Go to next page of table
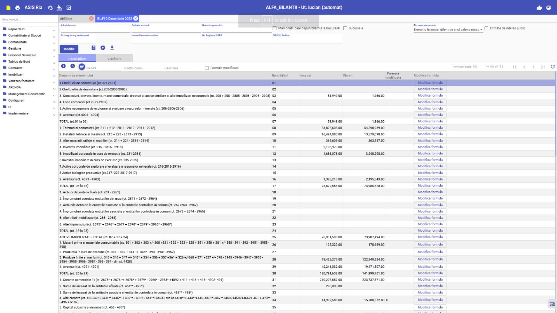The height and width of the screenshot is (313, 557). tap(533, 67)
